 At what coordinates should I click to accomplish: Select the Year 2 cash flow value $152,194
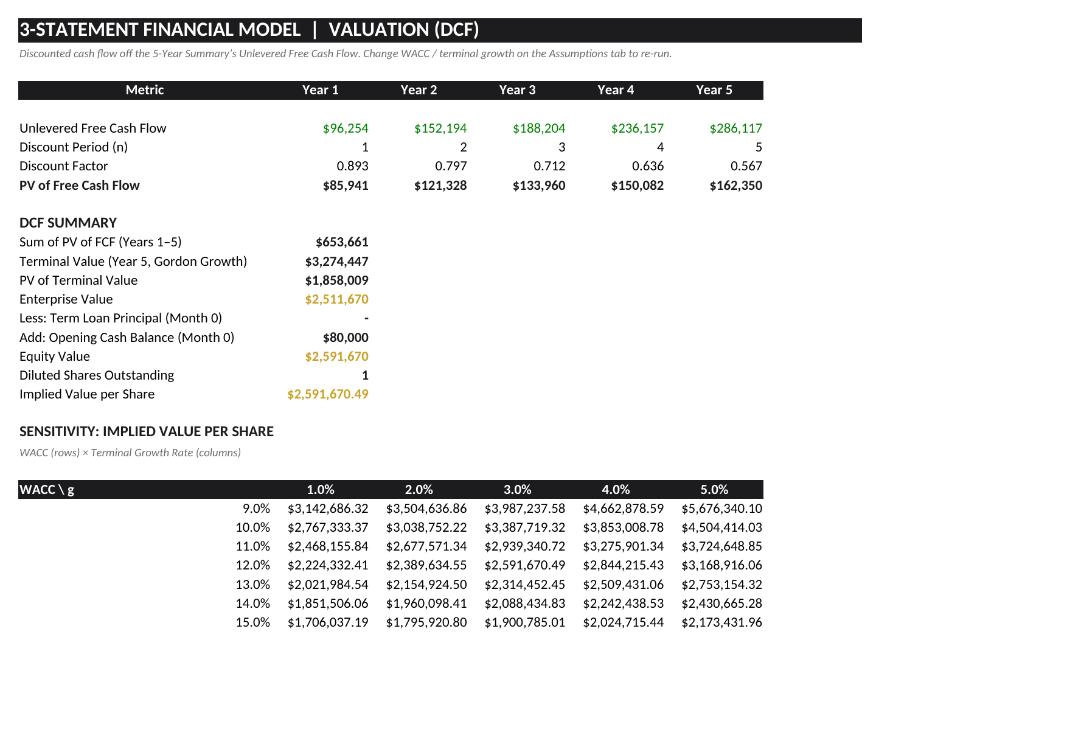click(x=440, y=128)
